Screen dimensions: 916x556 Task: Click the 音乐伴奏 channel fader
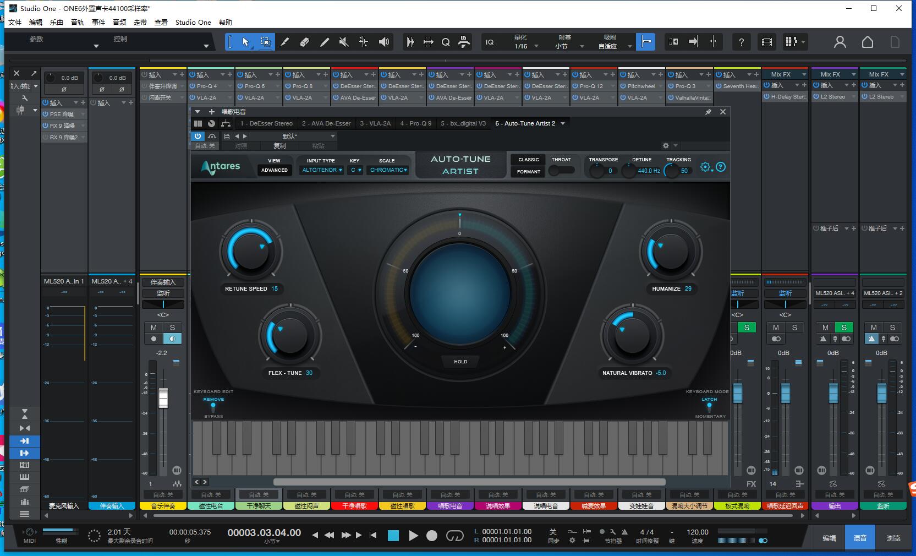point(163,397)
